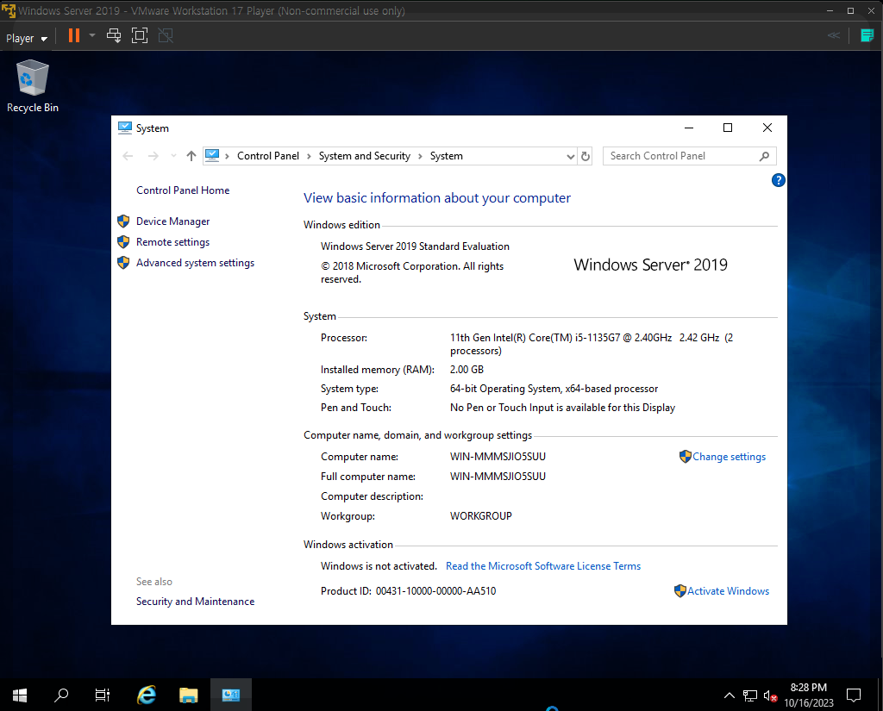Screen dimensions: 883x711
Task: Minimize the System window
Action: pyautogui.click(x=689, y=128)
